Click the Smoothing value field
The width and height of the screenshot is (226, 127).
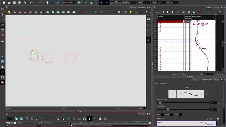[x=213, y=110]
